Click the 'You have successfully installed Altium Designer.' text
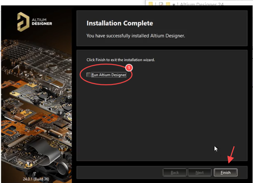 pos(136,36)
